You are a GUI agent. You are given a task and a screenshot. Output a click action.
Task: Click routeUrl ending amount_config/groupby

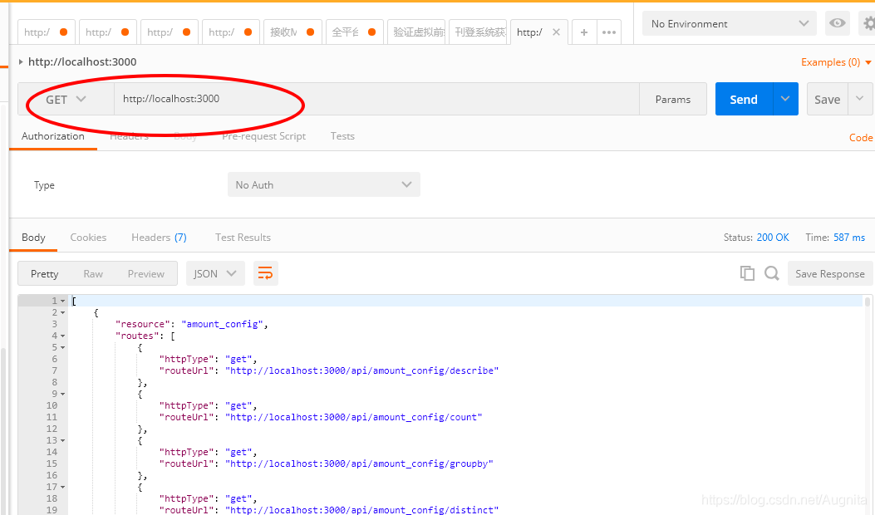(x=359, y=463)
